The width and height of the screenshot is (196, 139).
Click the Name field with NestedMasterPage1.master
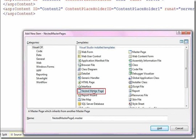[109, 118]
